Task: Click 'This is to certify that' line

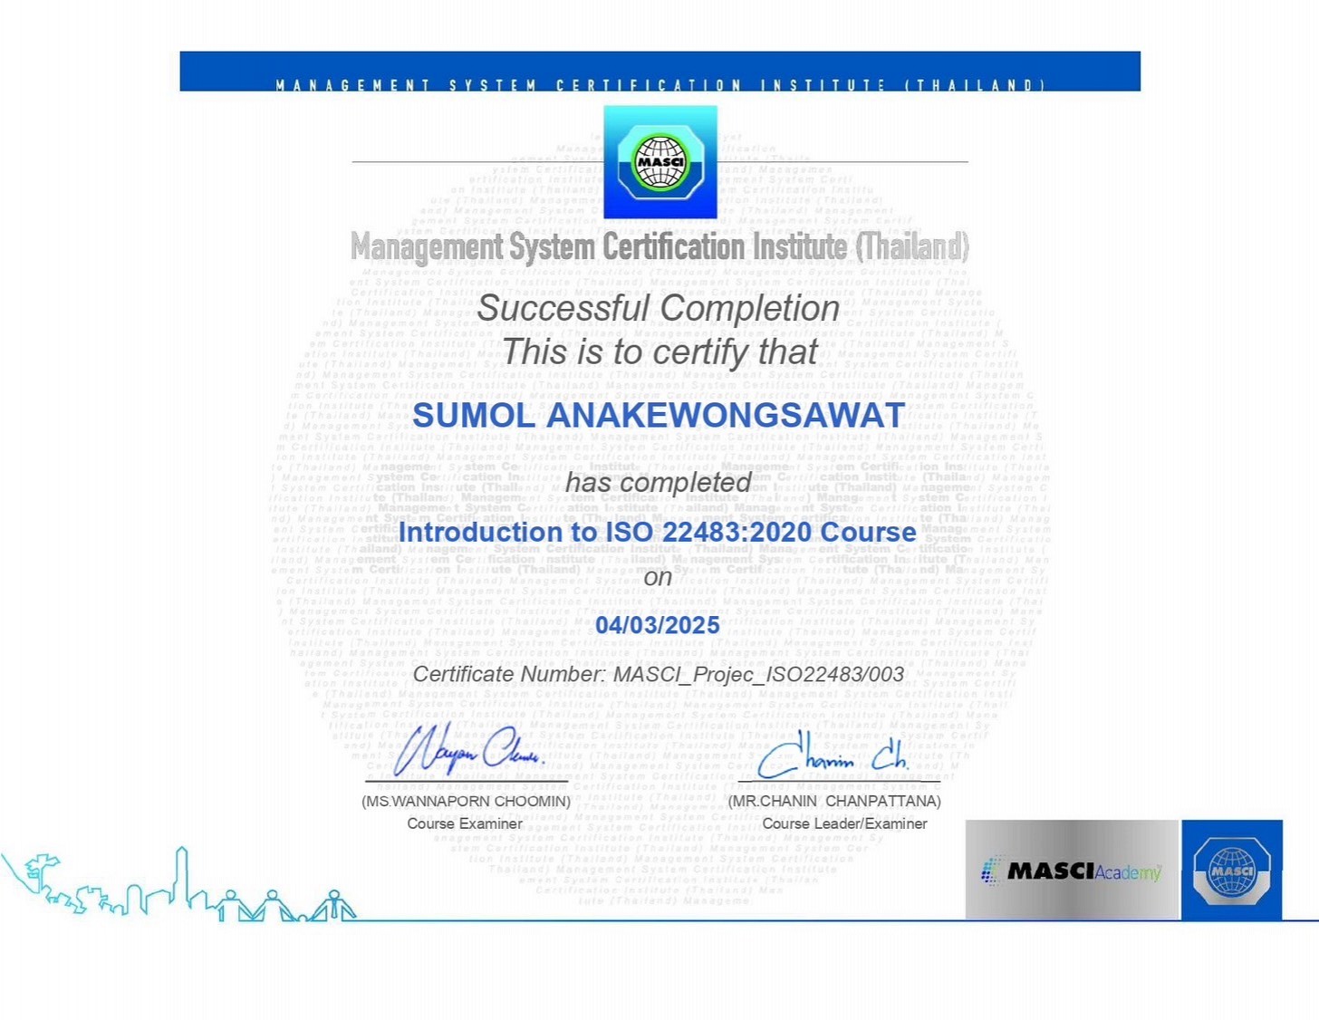Action: 659,351
